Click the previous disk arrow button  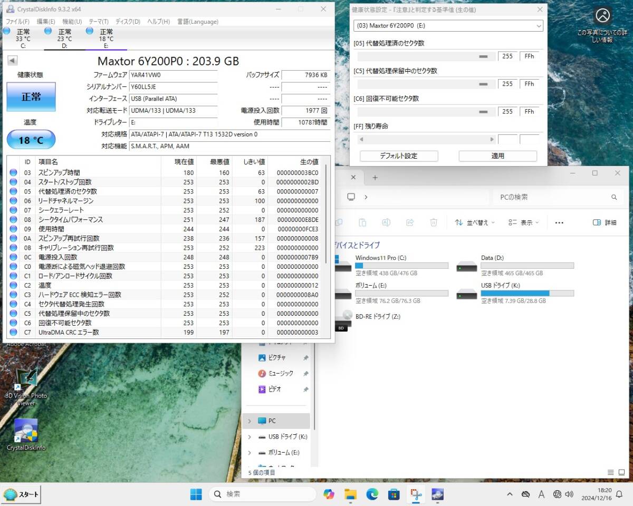click(x=12, y=61)
